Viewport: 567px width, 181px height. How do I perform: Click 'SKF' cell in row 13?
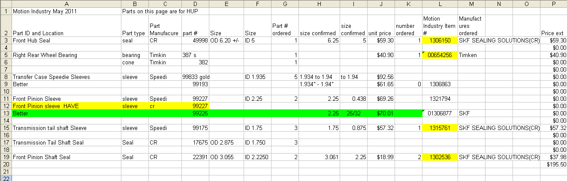[471, 113]
